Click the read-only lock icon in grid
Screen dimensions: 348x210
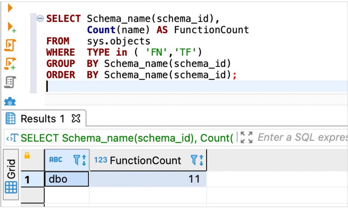(27, 156)
